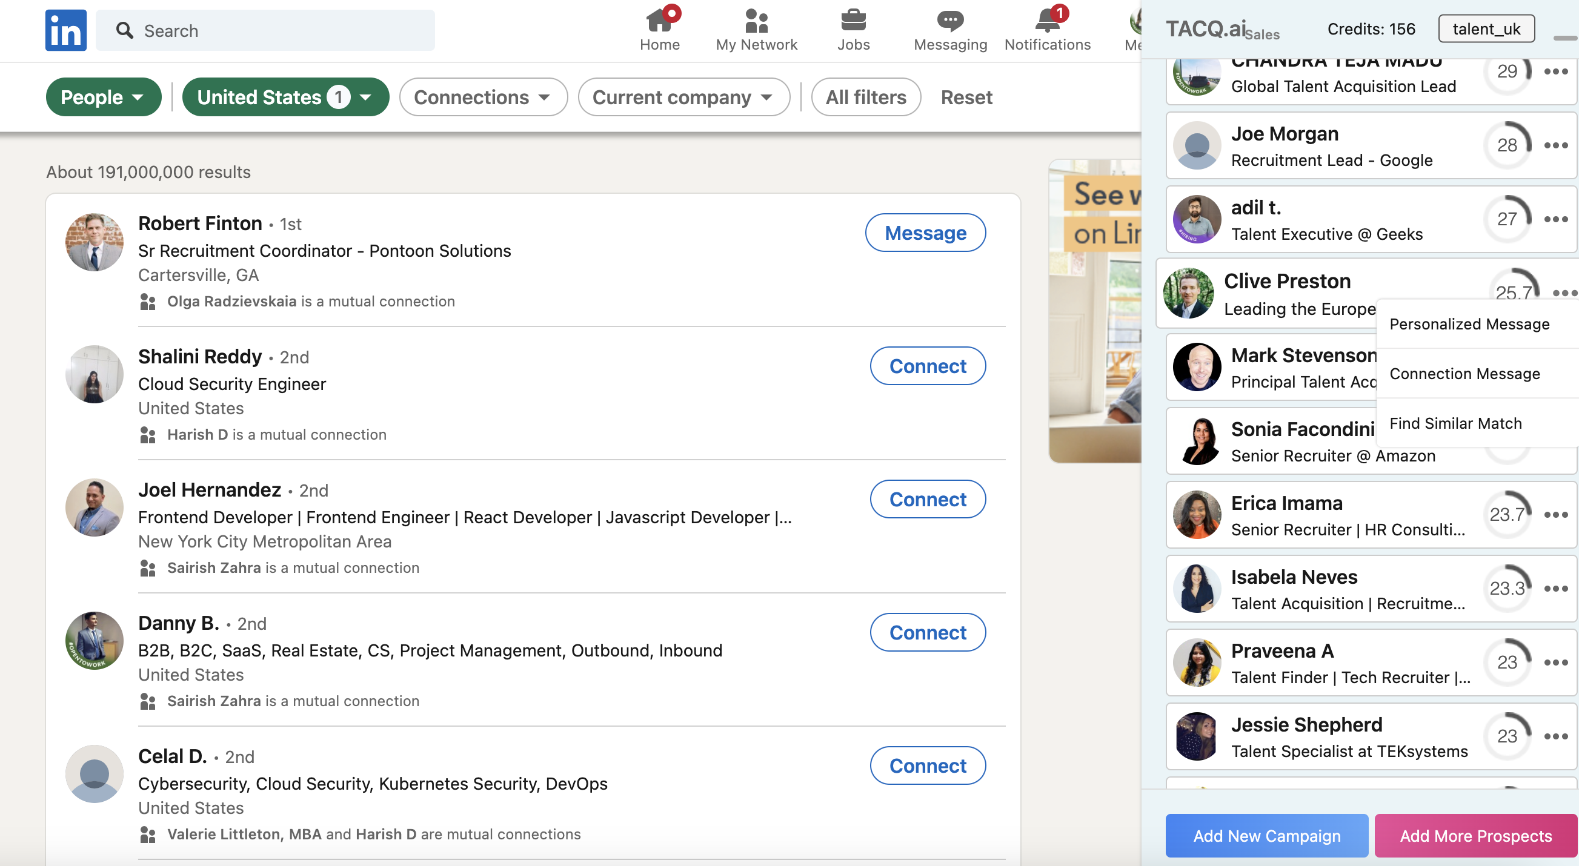Click the search magnifier icon
Image resolution: width=1579 pixels, height=866 pixels.
[x=124, y=30]
